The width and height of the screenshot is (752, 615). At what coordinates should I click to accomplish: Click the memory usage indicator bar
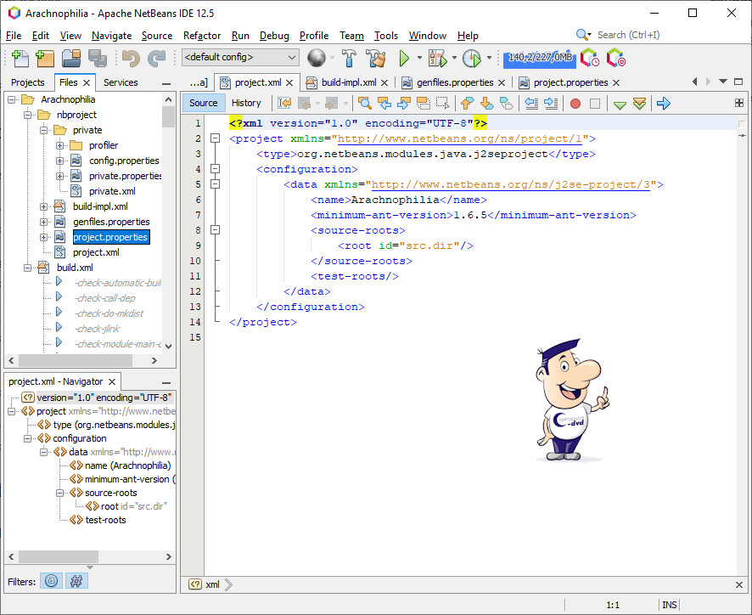(539, 58)
